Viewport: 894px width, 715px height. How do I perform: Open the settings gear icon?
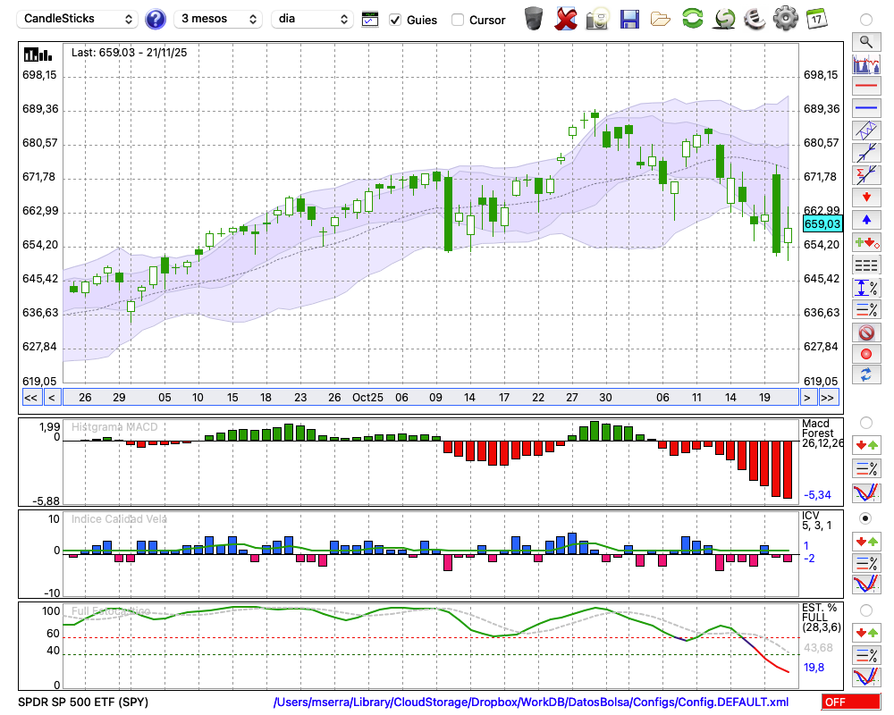point(785,18)
